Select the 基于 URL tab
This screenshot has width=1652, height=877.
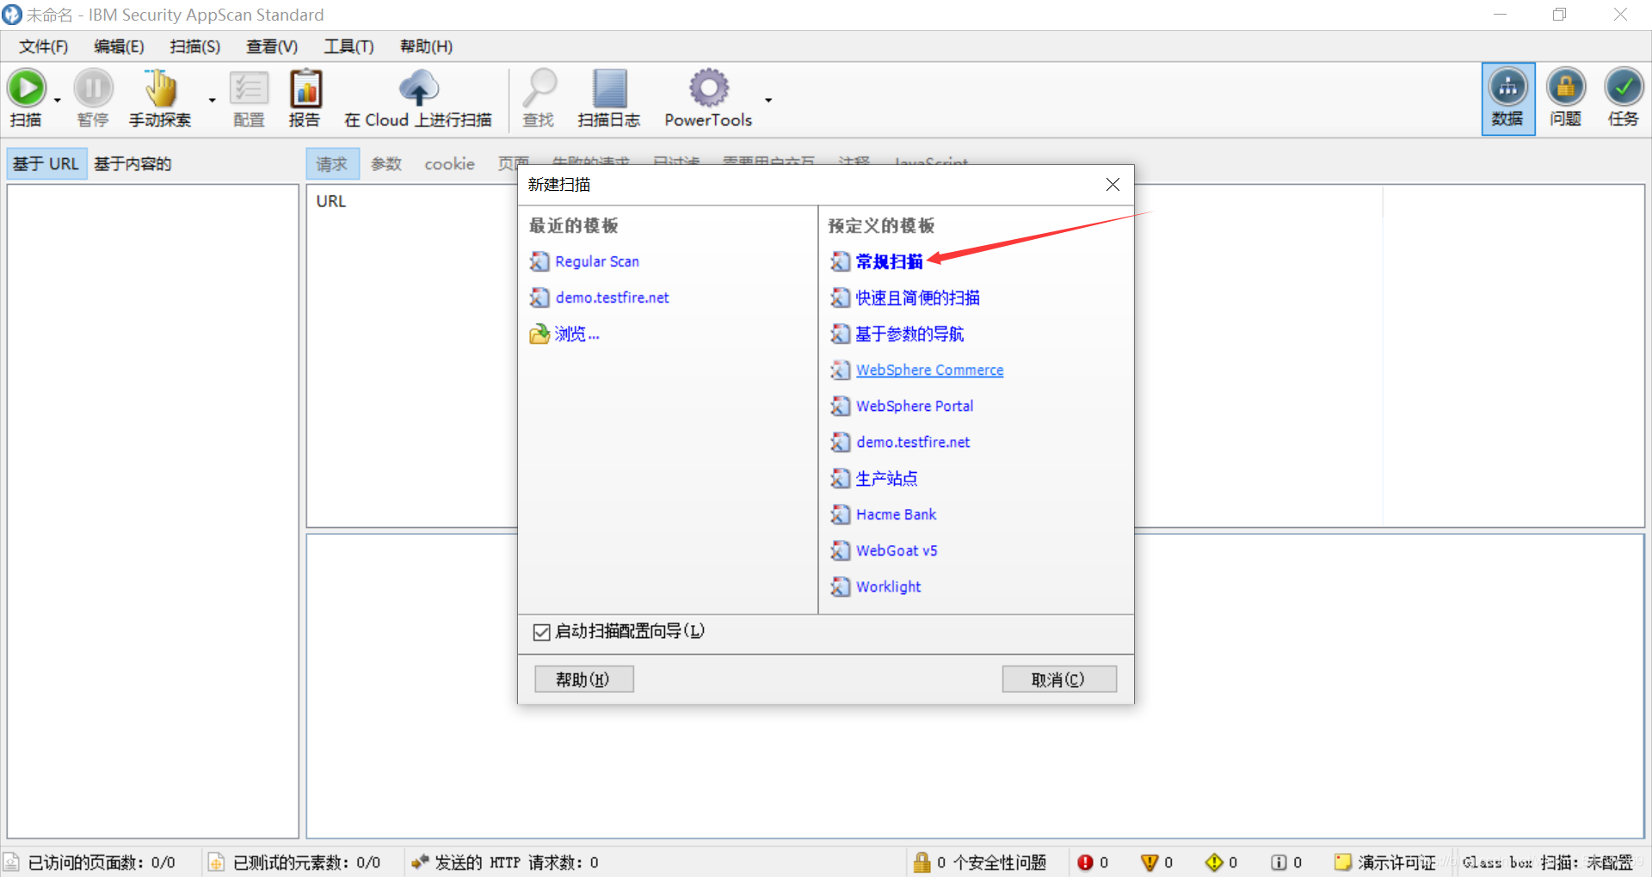pyautogui.click(x=46, y=163)
